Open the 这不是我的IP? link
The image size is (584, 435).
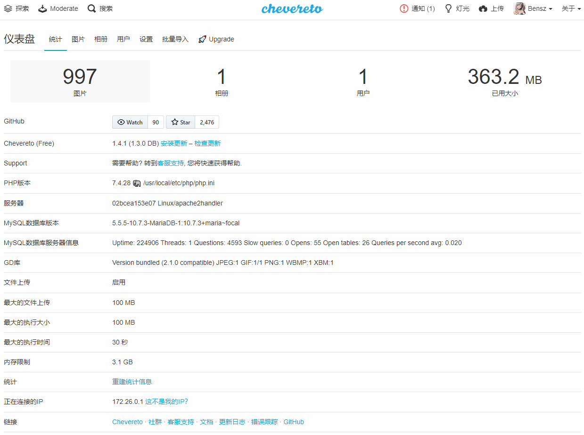click(166, 402)
